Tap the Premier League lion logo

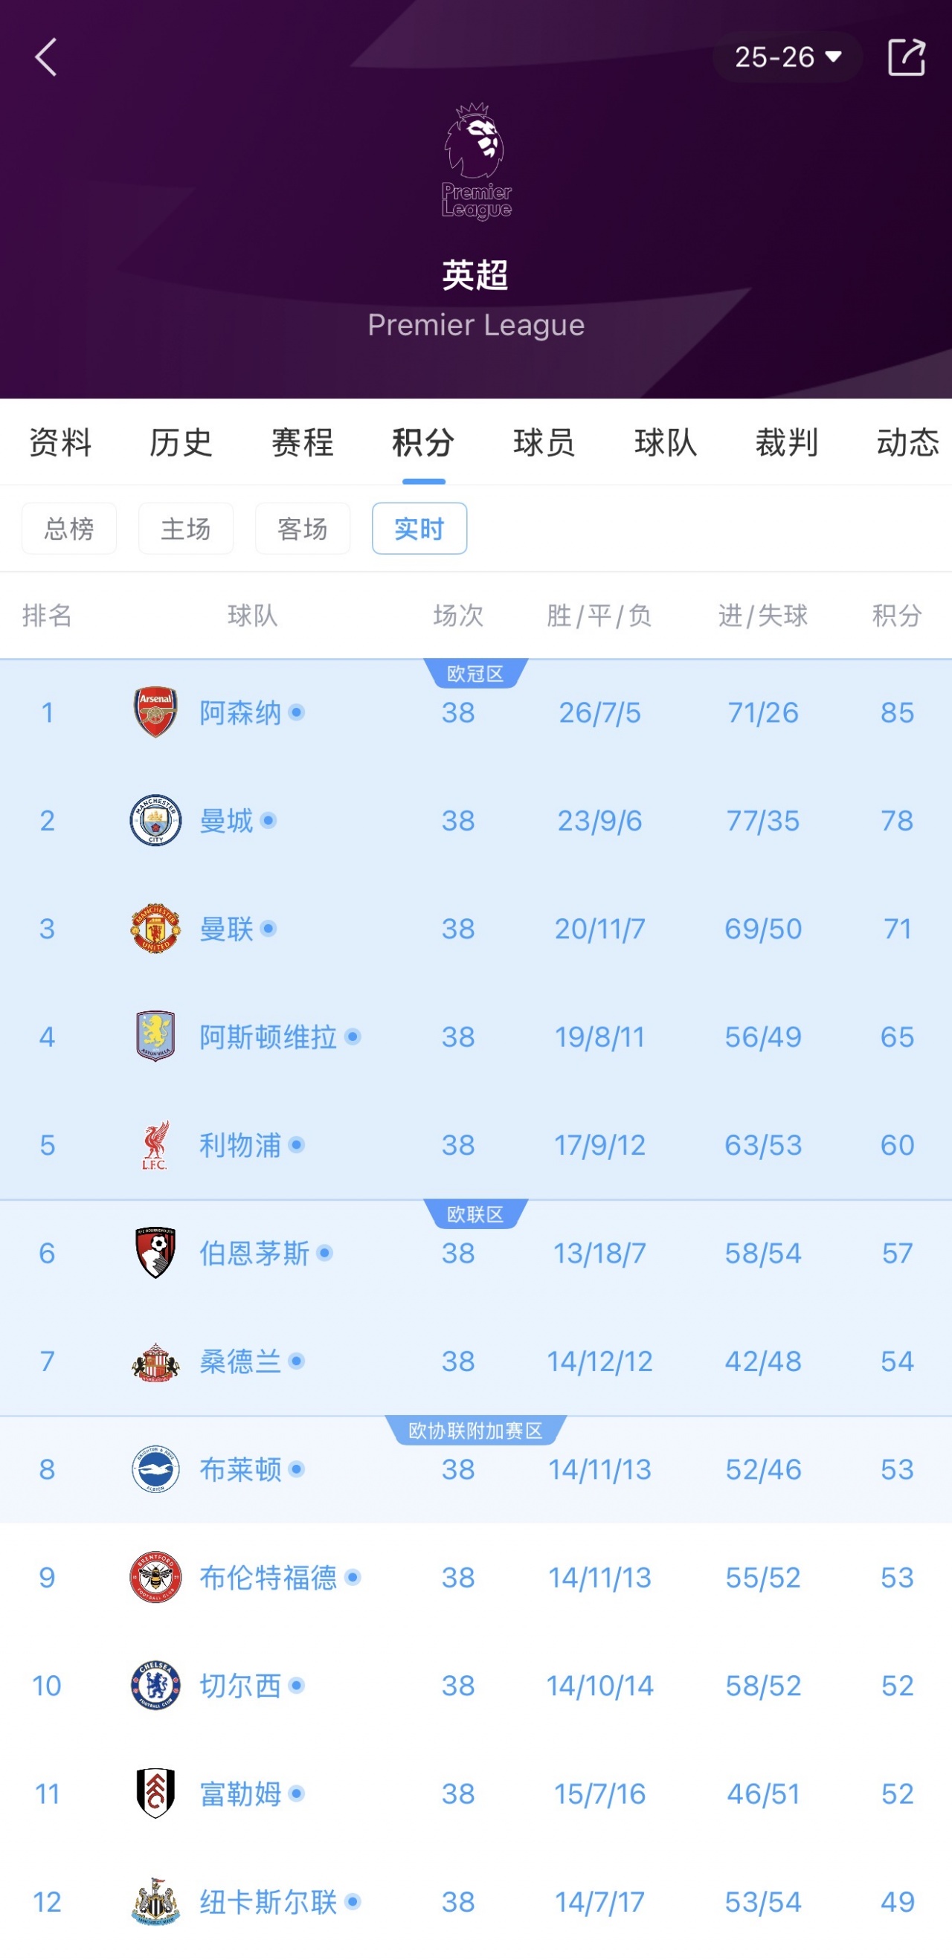pyautogui.click(x=477, y=161)
